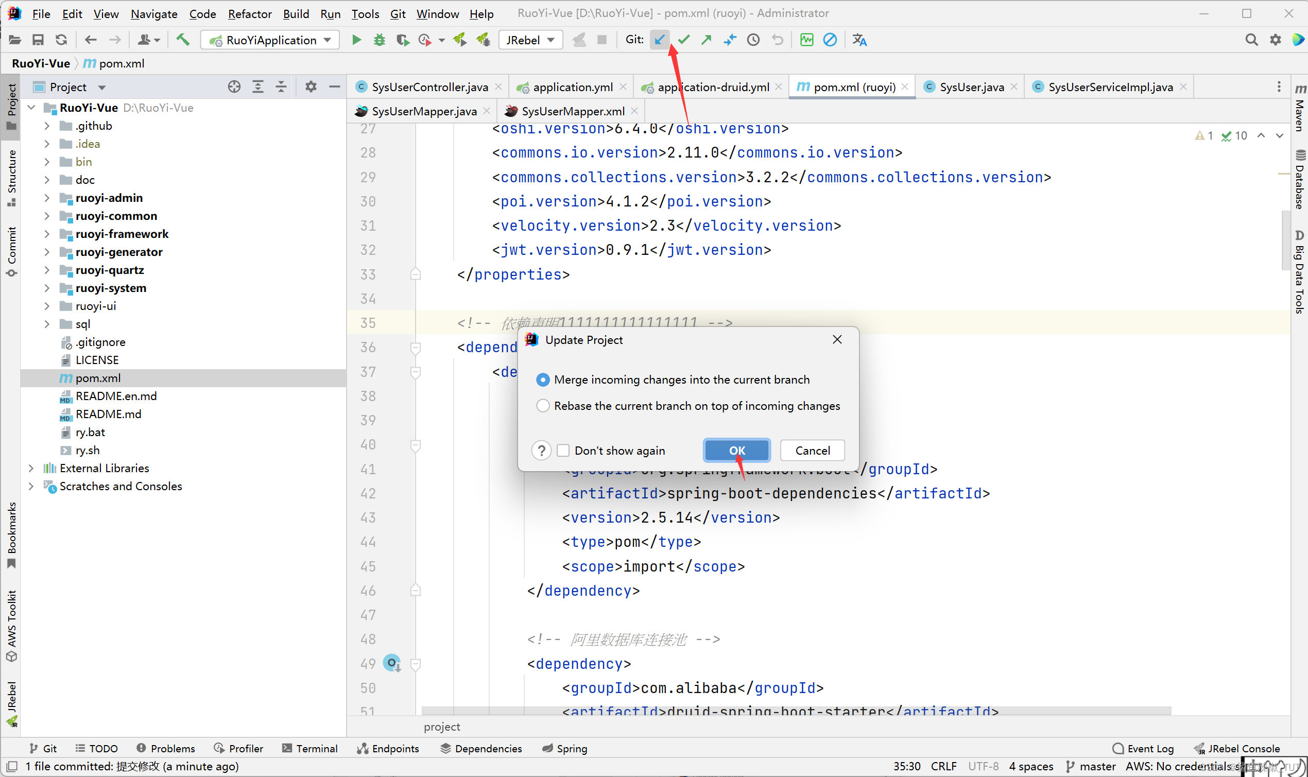The height and width of the screenshot is (777, 1308).
Task: Click the Open folder icon in toolbar
Action: tap(14, 40)
